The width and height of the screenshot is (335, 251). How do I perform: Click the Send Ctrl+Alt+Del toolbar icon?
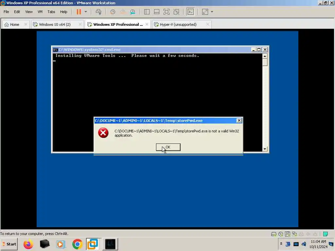[98, 12]
